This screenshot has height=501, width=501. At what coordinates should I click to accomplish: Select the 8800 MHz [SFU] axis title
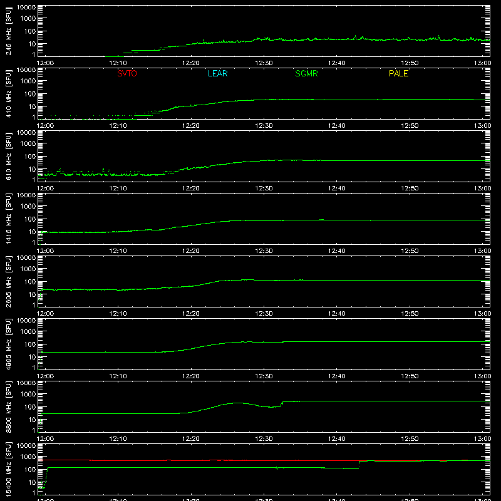9,406
